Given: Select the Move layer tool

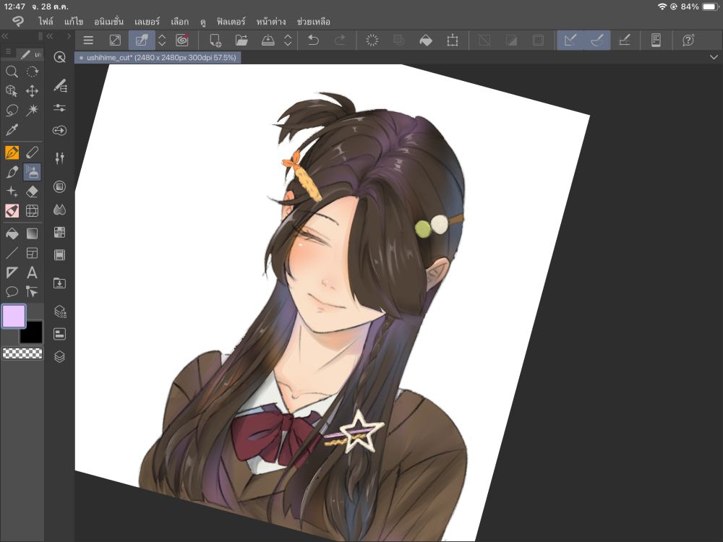Looking at the screenshot, I should click(x=33, y=91).
